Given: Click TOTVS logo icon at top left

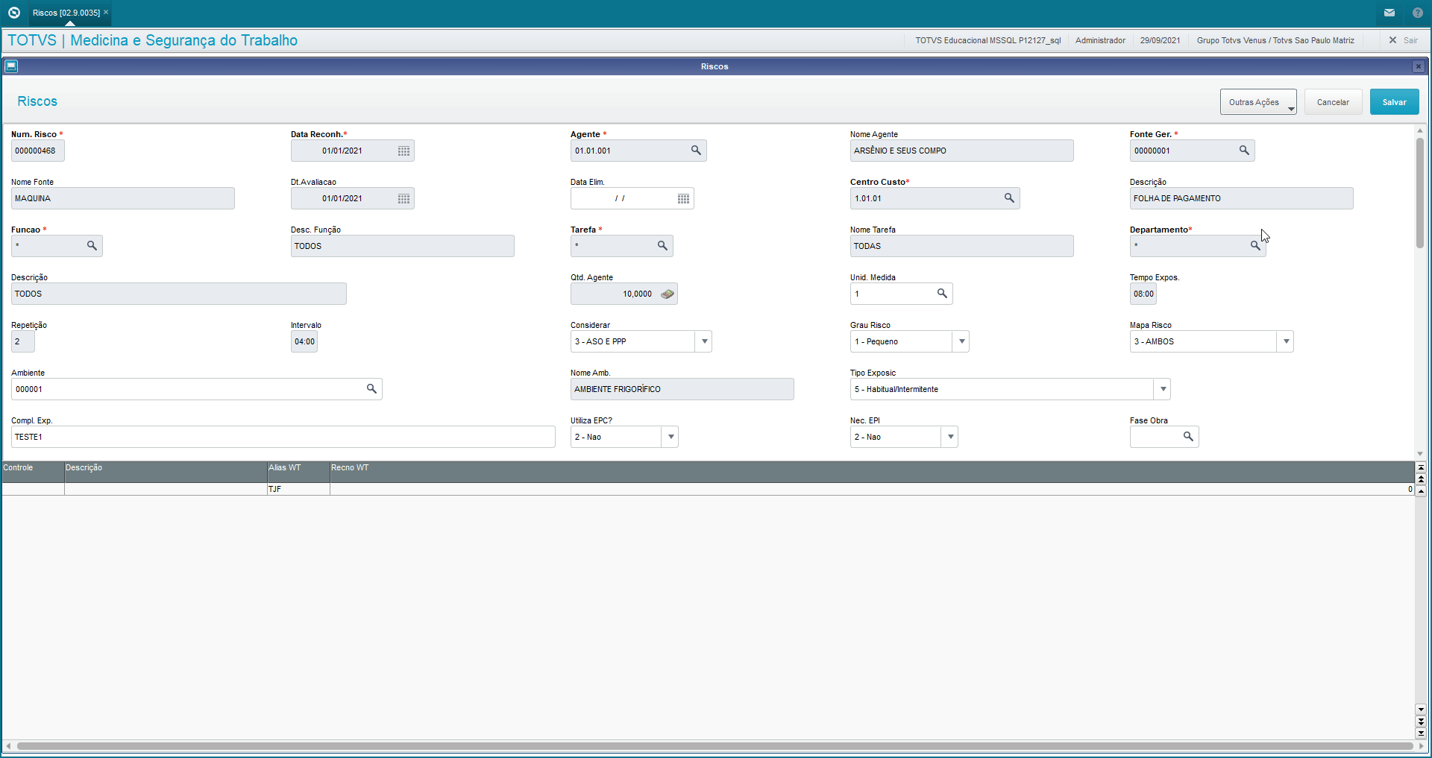Looking at the screenshot, I should coord(13,13).
